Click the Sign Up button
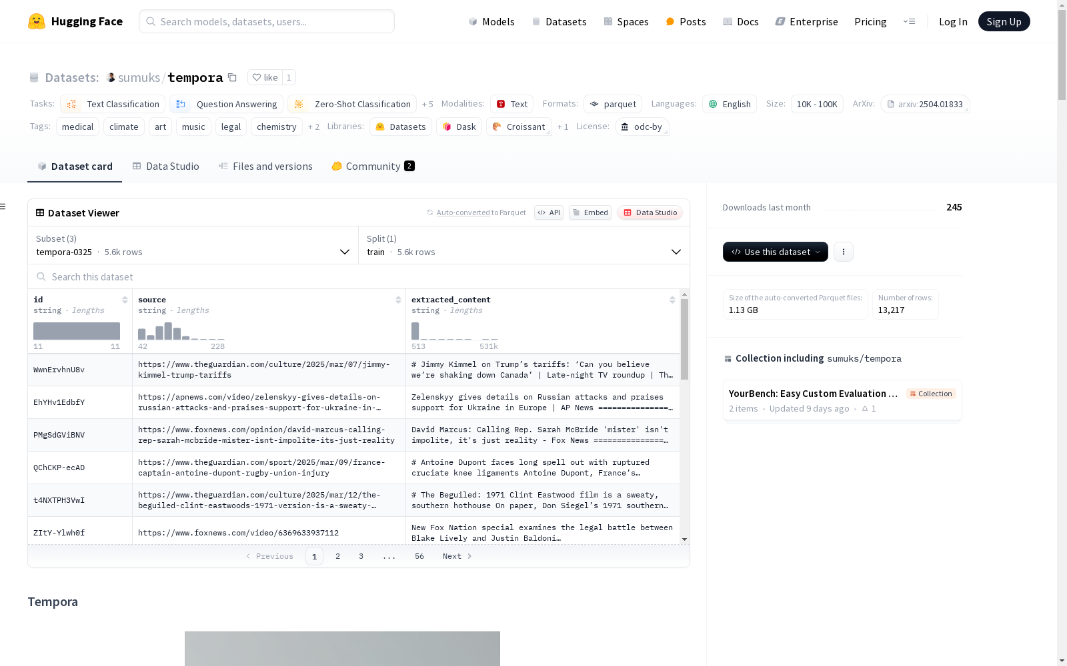 coord(1004,21)
